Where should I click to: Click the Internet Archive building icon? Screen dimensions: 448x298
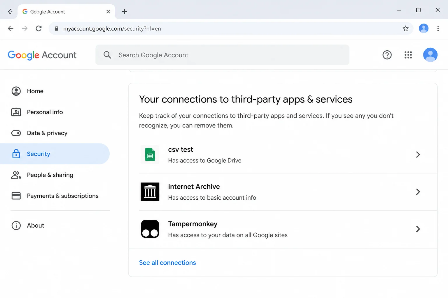click(x=150, y=192)
